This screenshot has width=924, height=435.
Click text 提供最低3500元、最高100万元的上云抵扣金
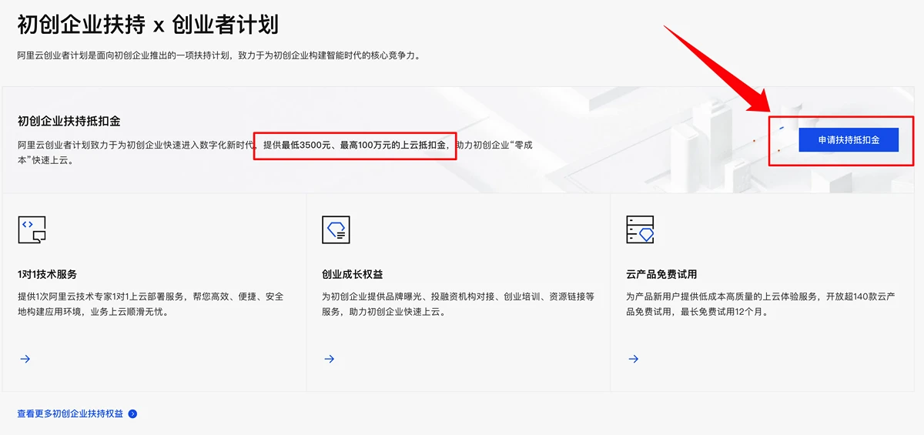(x=355, y=145)
